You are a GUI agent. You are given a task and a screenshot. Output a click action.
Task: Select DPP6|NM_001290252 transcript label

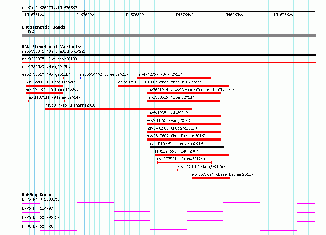click(x=41, y=217)
